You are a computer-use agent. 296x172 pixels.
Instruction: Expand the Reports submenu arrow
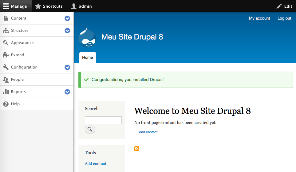click(67, 92)
